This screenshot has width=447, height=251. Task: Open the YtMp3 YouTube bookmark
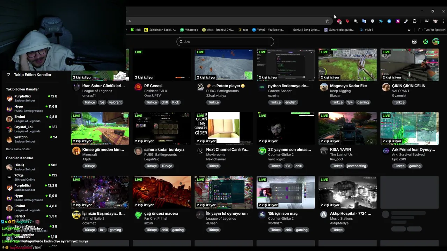(268, 30)
